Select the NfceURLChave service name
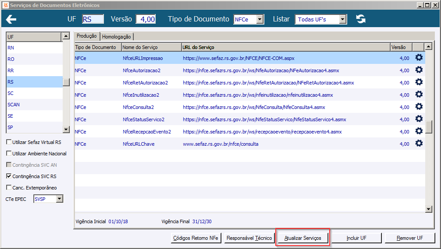The width and height of the screenshot is (441, 249). pos(139,144)
